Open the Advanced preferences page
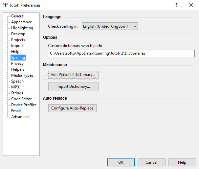This screenshot has height=169, width=199. click(20, 117)
